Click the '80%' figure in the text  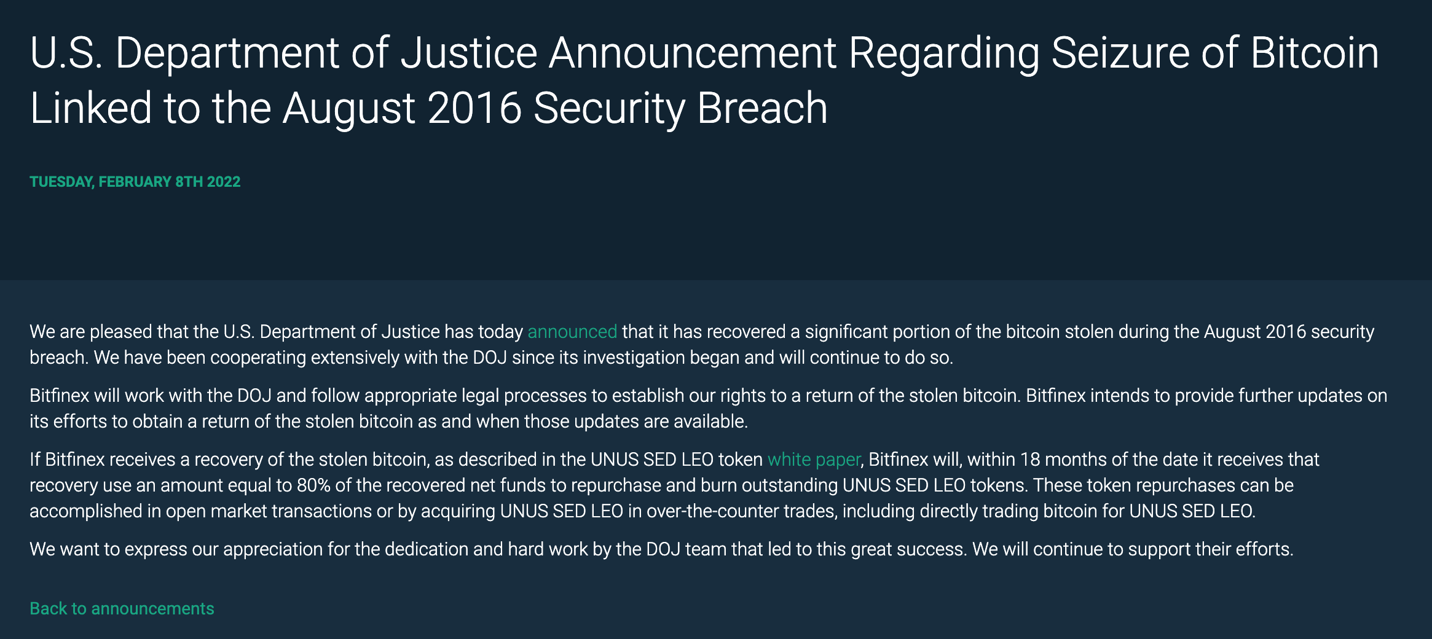313,485
